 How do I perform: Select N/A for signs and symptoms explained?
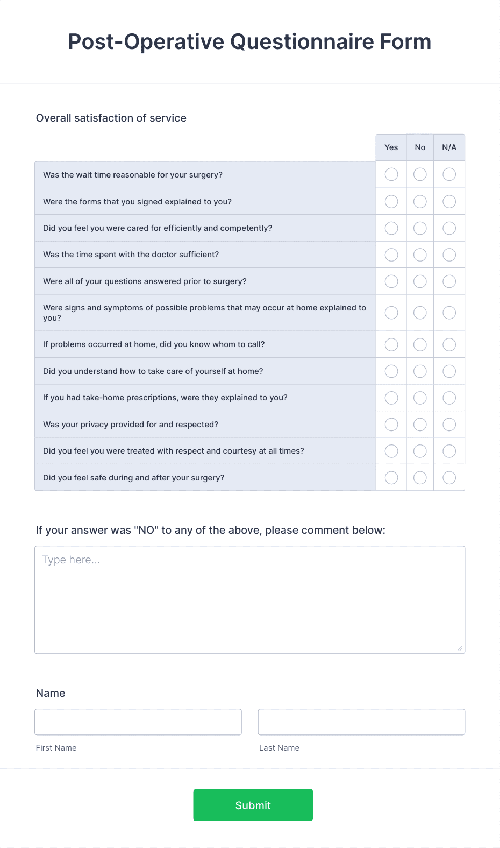click(449, 313)
